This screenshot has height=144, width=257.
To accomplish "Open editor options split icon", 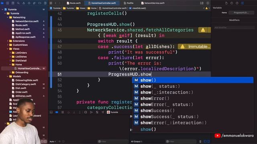I will point(202,3).
